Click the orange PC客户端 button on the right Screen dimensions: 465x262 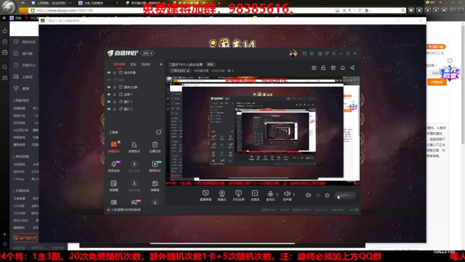tap(436, 47)
